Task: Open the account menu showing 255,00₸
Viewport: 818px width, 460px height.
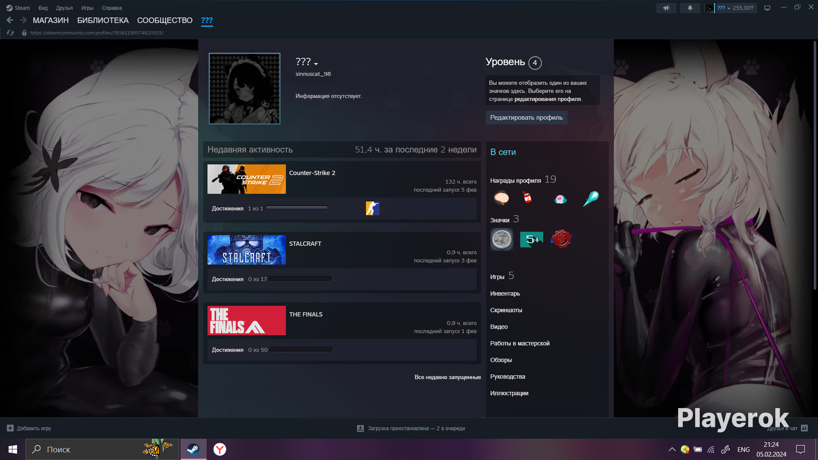Action: click(x=736, y=8)
